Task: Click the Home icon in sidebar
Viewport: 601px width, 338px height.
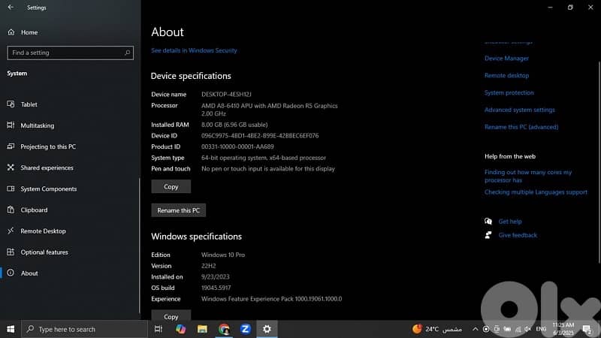Action: coord(11,32)
